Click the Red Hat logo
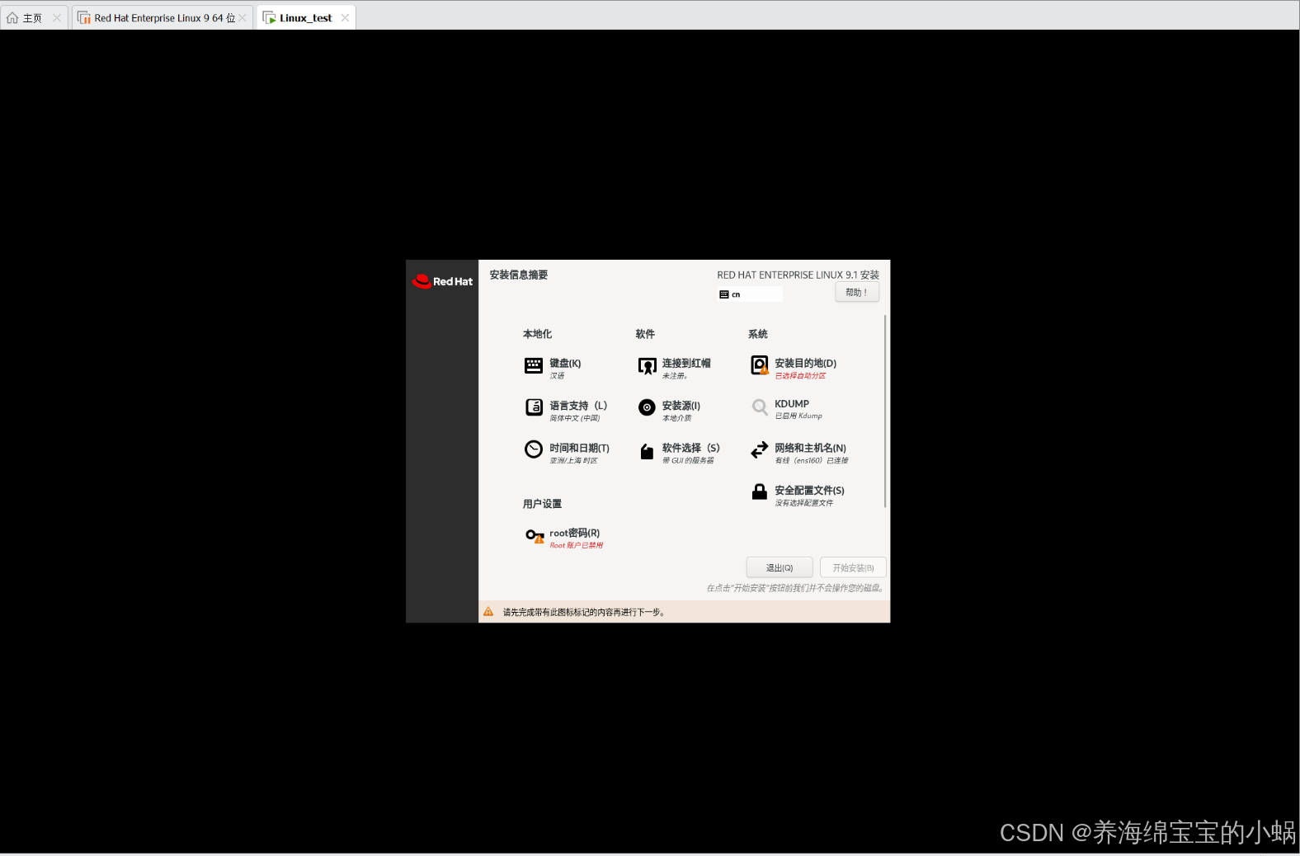This screenshot has height=856, width=1300. point(442,281)
